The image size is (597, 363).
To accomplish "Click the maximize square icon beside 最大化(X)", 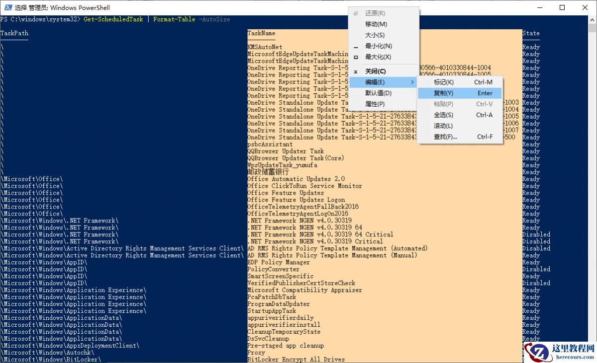I will [355, 57].
